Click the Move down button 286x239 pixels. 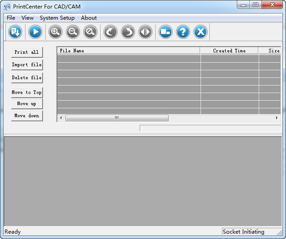27,116
